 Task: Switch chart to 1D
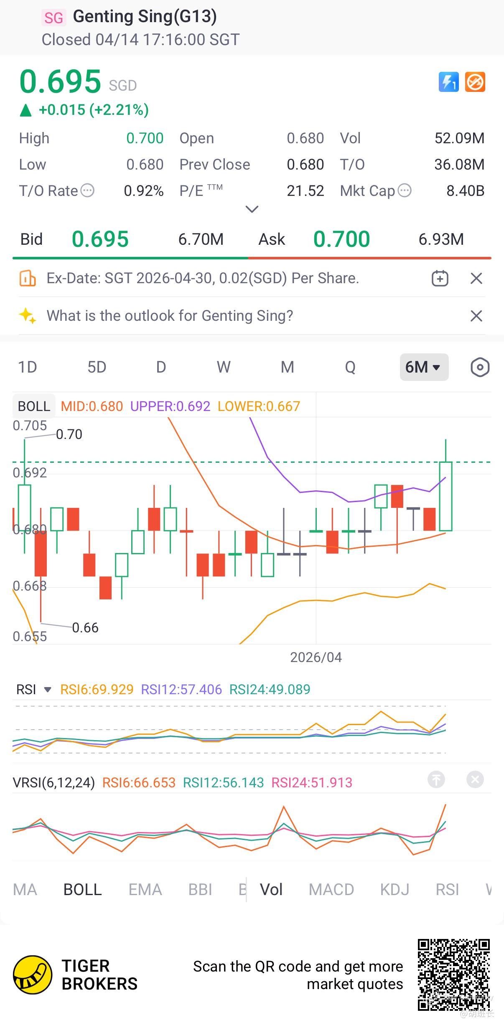28,367
